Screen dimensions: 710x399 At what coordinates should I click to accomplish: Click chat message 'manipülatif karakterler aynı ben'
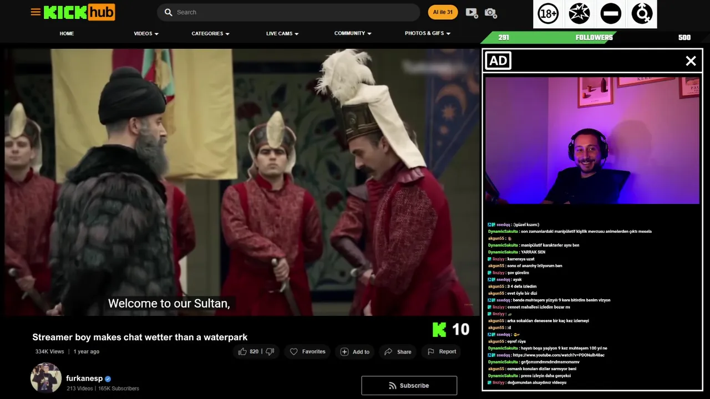(x=550, y=245)
